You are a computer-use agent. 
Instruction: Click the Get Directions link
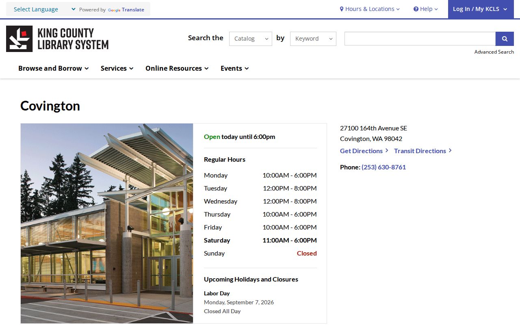click(364, 151)
